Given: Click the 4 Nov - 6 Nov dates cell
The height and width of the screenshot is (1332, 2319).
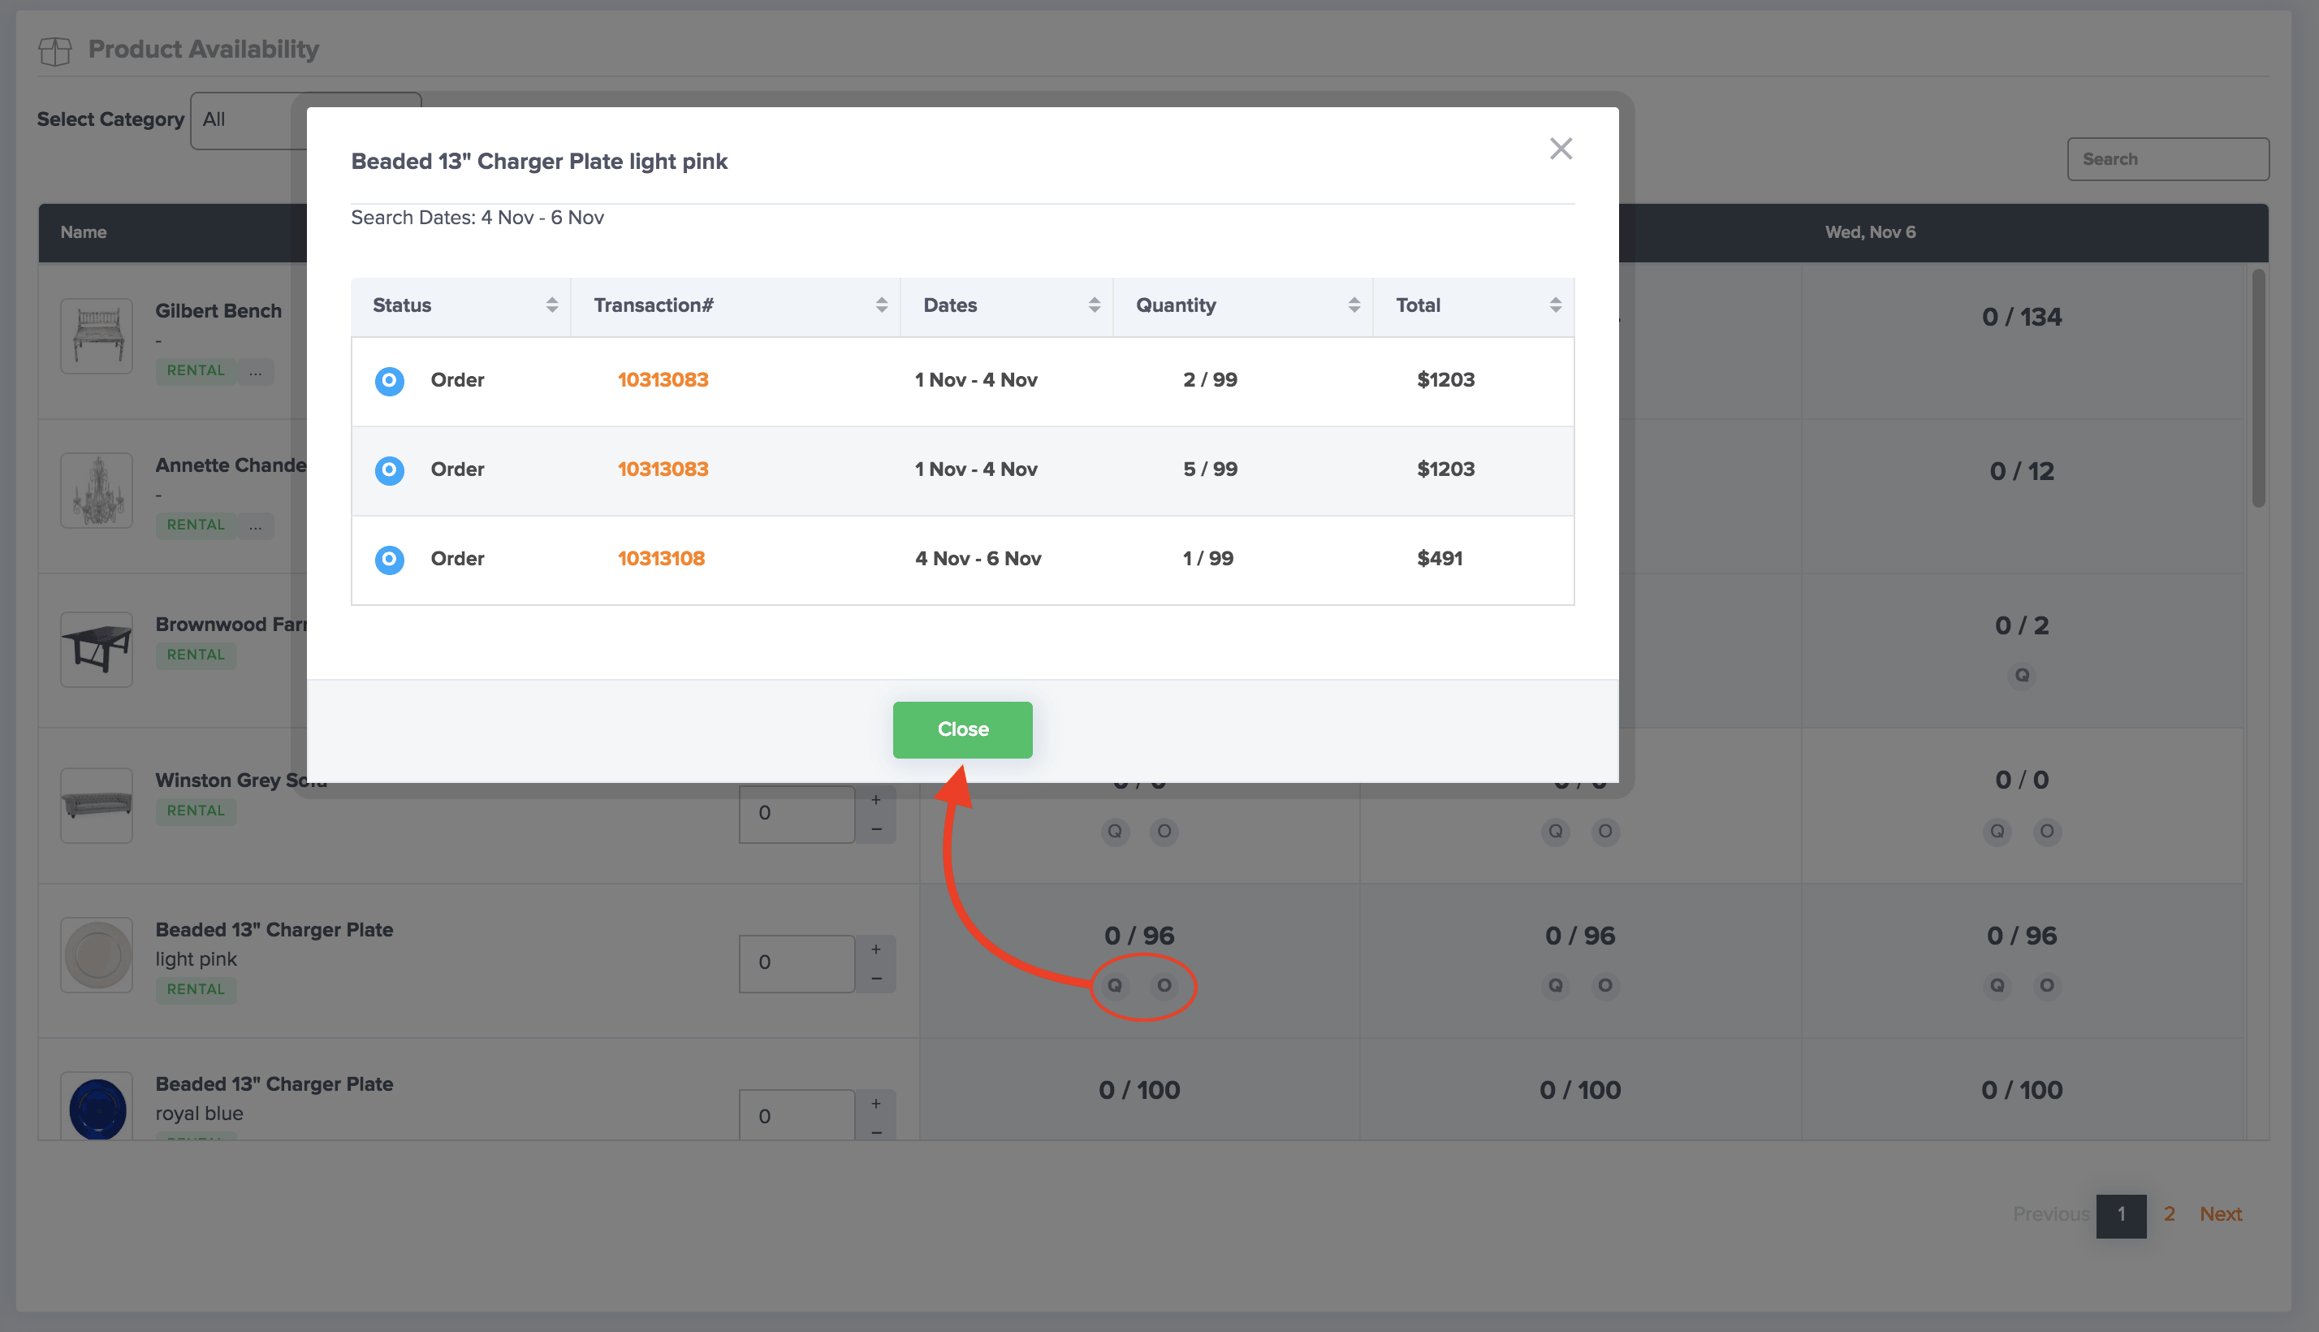Looking at the screenshot, I should coord(978,558).
